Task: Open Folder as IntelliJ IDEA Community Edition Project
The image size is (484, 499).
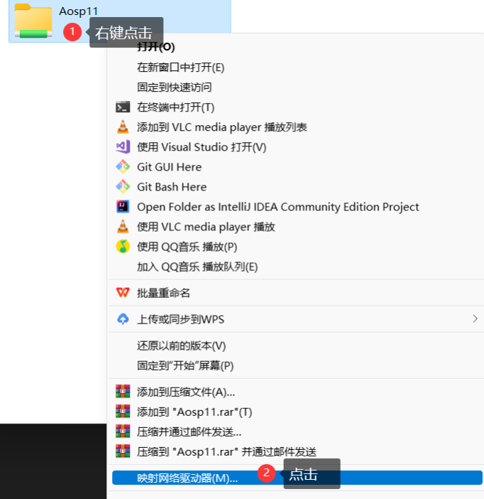Action: [277, 207]
